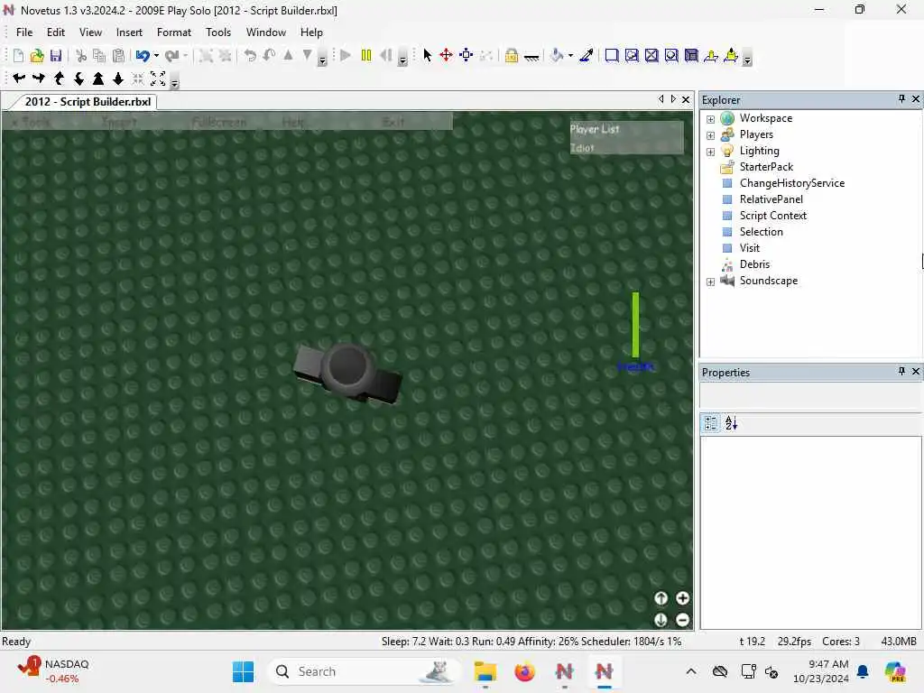Open the Undo history dropdown arrow
The height and width of the screenshot is (693, 924).
click(x=156, y=56)
